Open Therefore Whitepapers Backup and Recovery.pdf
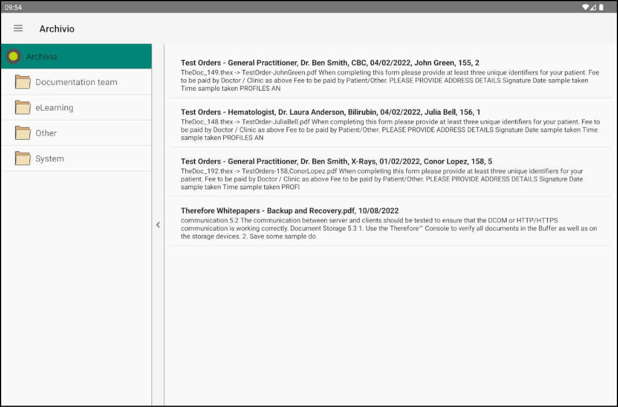The image size is (618, 407). point(290,211)
